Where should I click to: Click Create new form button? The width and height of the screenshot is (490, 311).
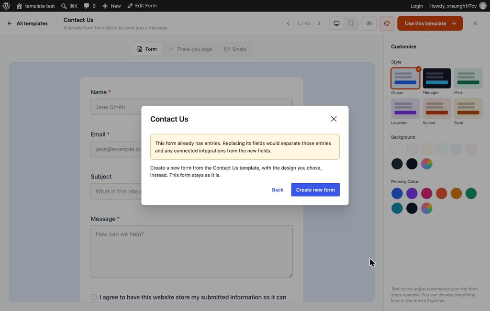pyautogui.click(x=315, y=190)
